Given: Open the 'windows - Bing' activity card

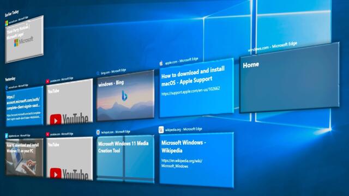Looking at the screenshot, I should coord(125,96).
